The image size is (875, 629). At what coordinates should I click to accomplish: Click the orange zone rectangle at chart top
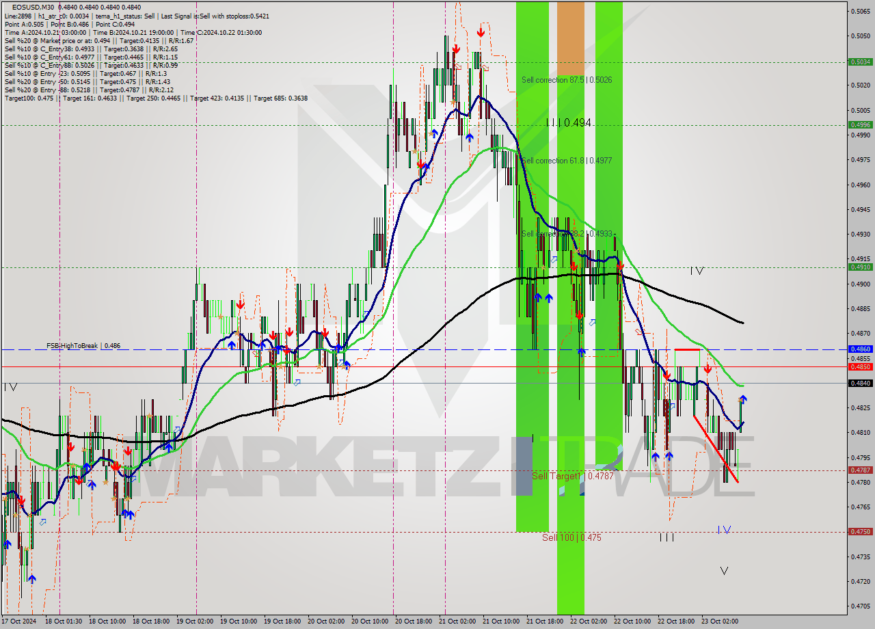(571, 38)
